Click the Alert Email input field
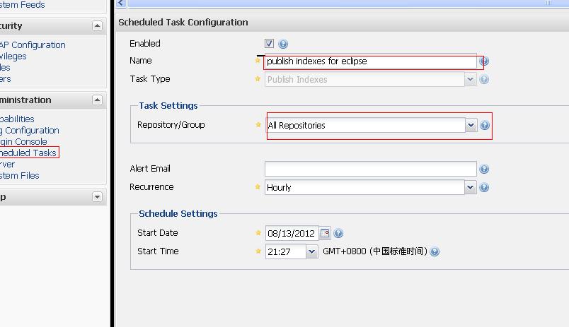 (370, 169)
